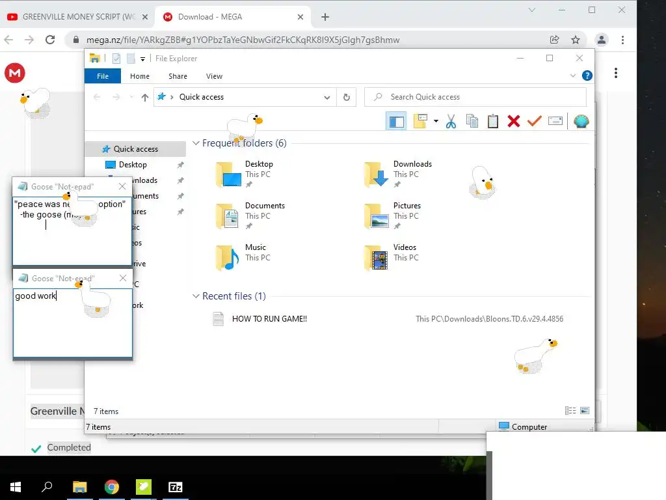Open the Home ribbon tab

point(140,76)
